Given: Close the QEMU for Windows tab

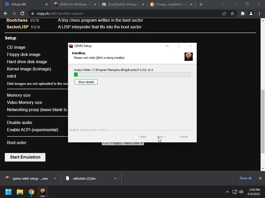Looking at the screenshot, I should (x=95, y=4).
